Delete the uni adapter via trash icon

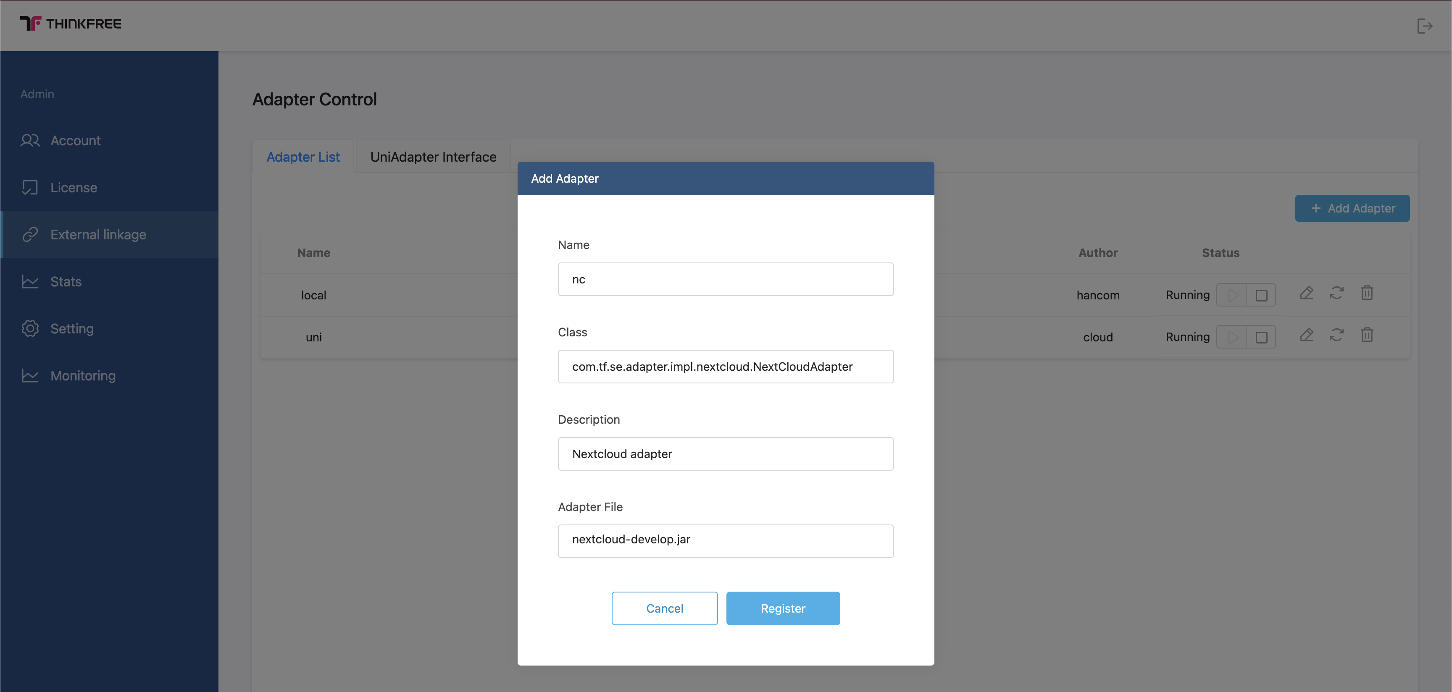point(1367,336)
